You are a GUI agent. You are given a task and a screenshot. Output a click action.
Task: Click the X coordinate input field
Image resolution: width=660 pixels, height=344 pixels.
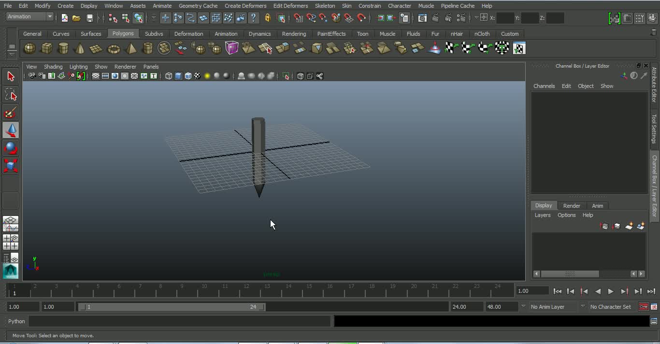[x=505, y=18]
